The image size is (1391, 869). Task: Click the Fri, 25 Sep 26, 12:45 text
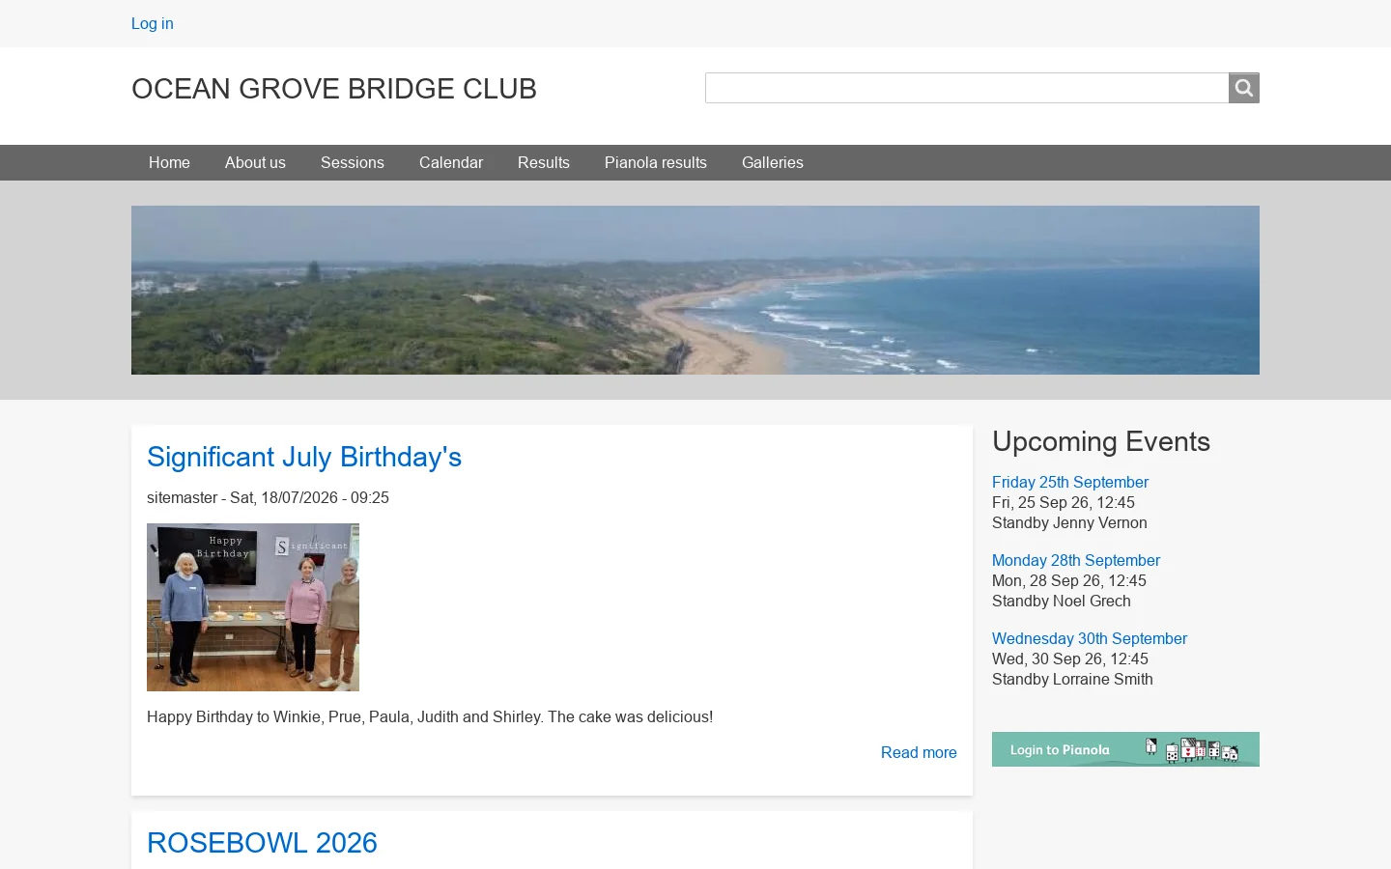click(x=1064, y=502)
